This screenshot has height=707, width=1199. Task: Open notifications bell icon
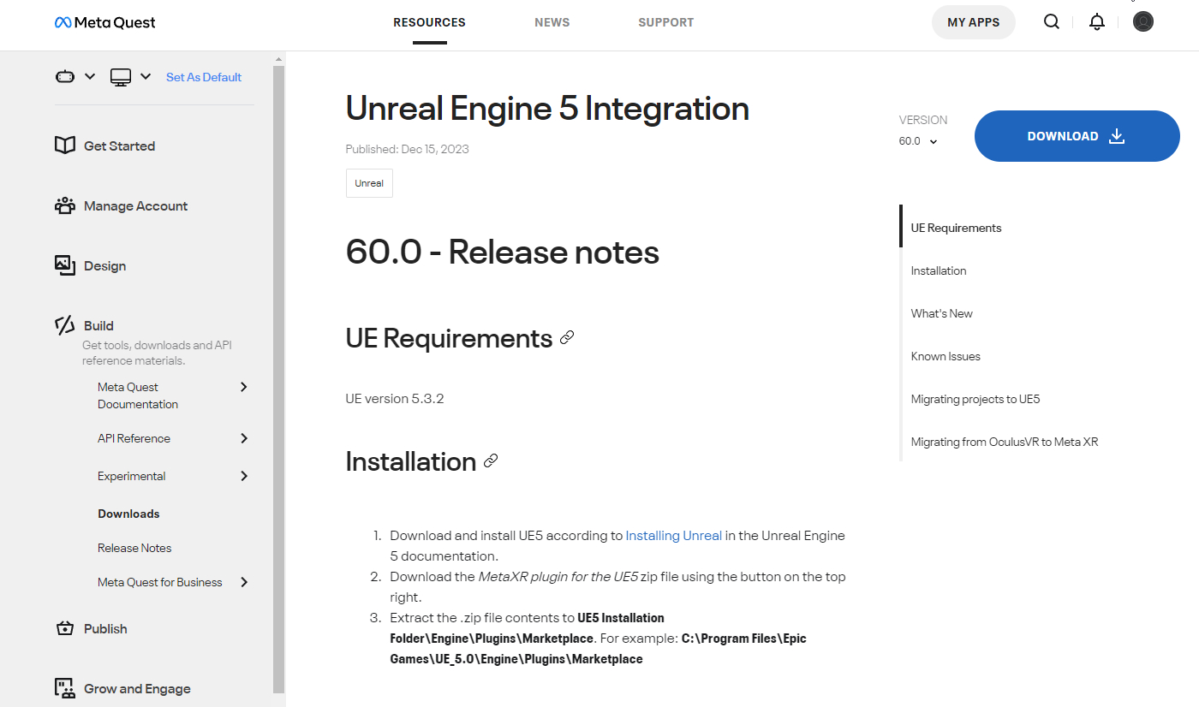click(1096, 22)
